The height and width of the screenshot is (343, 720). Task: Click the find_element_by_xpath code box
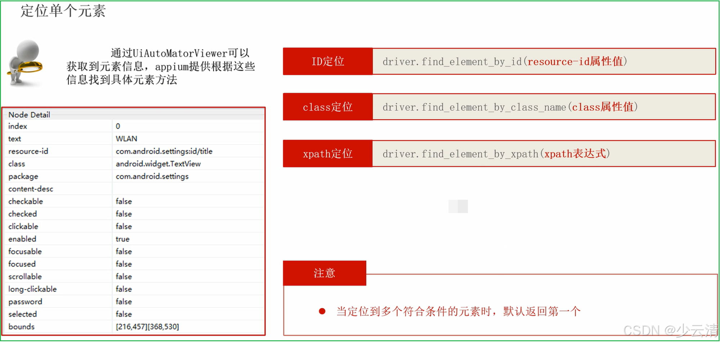click(544, 154)
